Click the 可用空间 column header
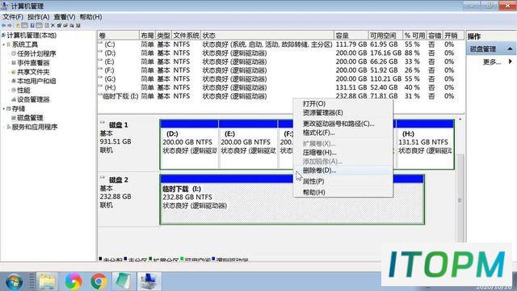517x291 pixels. coord(385,36)
